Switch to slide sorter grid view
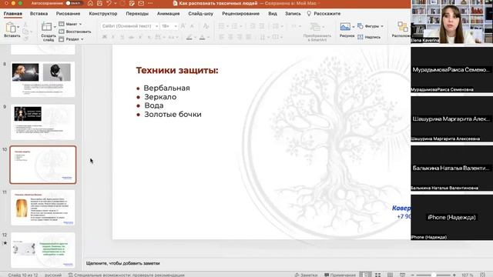The height and width of the screenshot is (277, 493). [x=377, y=275]
